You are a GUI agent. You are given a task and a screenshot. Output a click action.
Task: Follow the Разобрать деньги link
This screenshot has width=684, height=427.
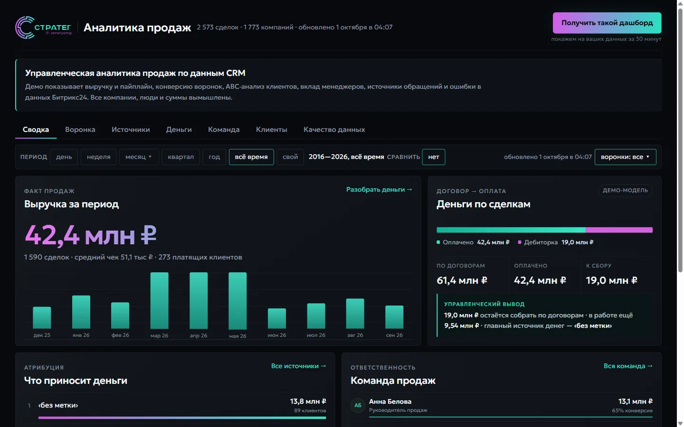[x=379, y=189]
